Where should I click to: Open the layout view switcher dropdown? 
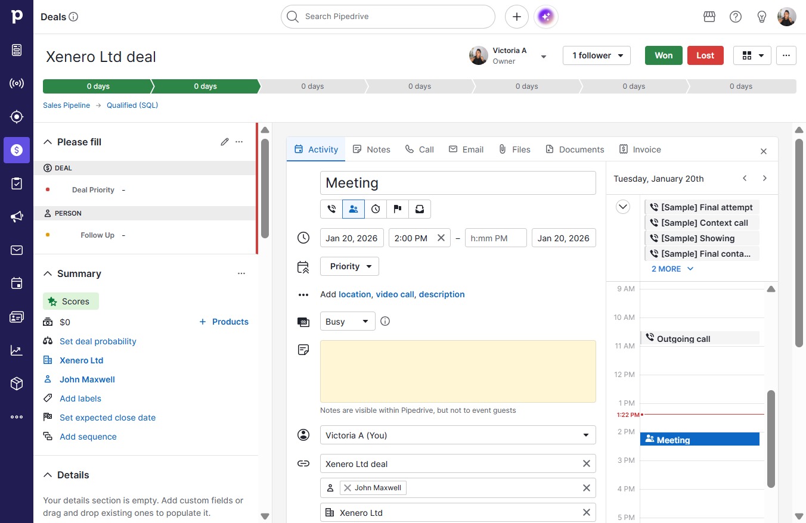pyautogui.click(x=752, y=55)
